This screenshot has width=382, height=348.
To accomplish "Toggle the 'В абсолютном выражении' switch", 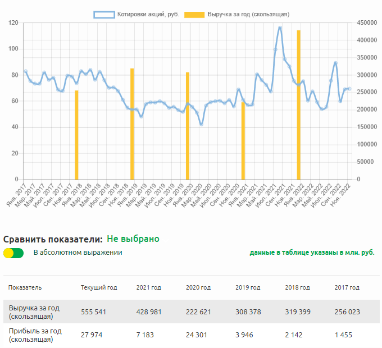I will click(13, 253).
